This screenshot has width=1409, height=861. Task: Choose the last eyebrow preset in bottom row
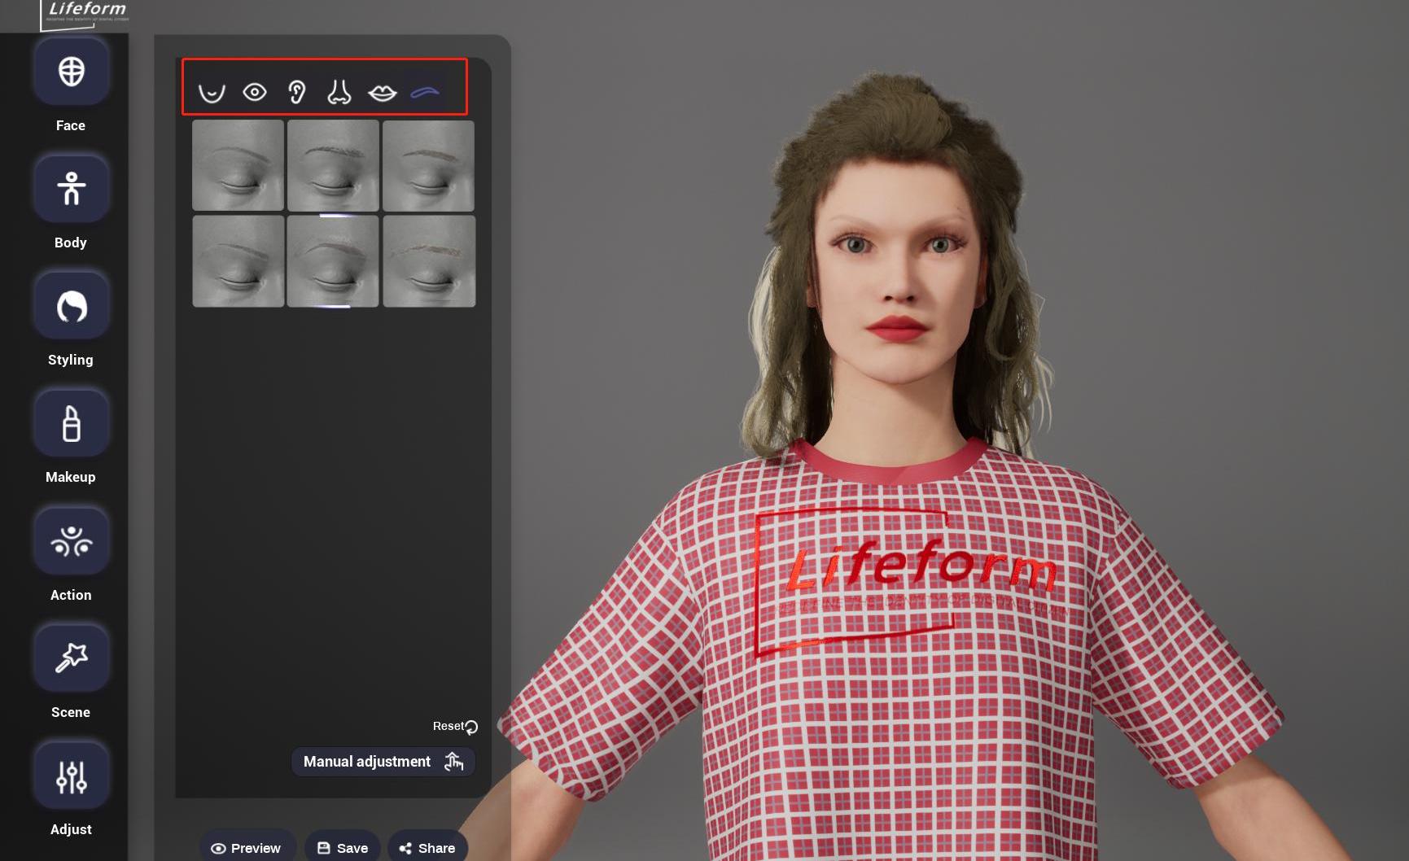click(429, 261)
